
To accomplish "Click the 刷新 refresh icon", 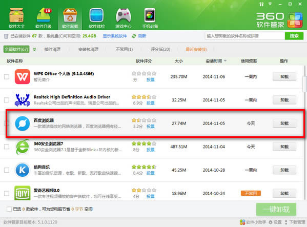I will 134,36.
